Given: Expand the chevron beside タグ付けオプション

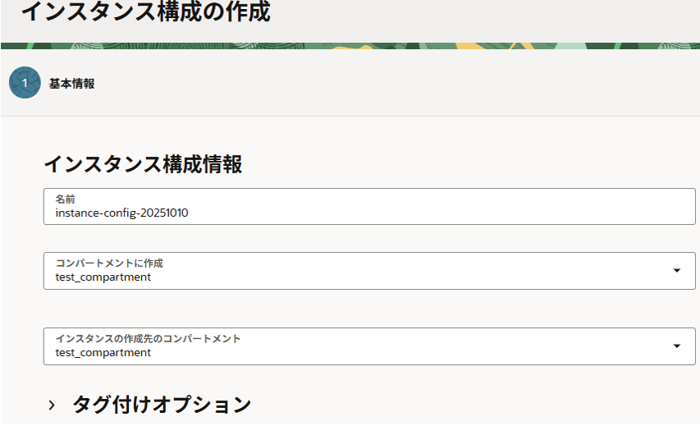Looking at the screenshot, I should pos(52,405).
